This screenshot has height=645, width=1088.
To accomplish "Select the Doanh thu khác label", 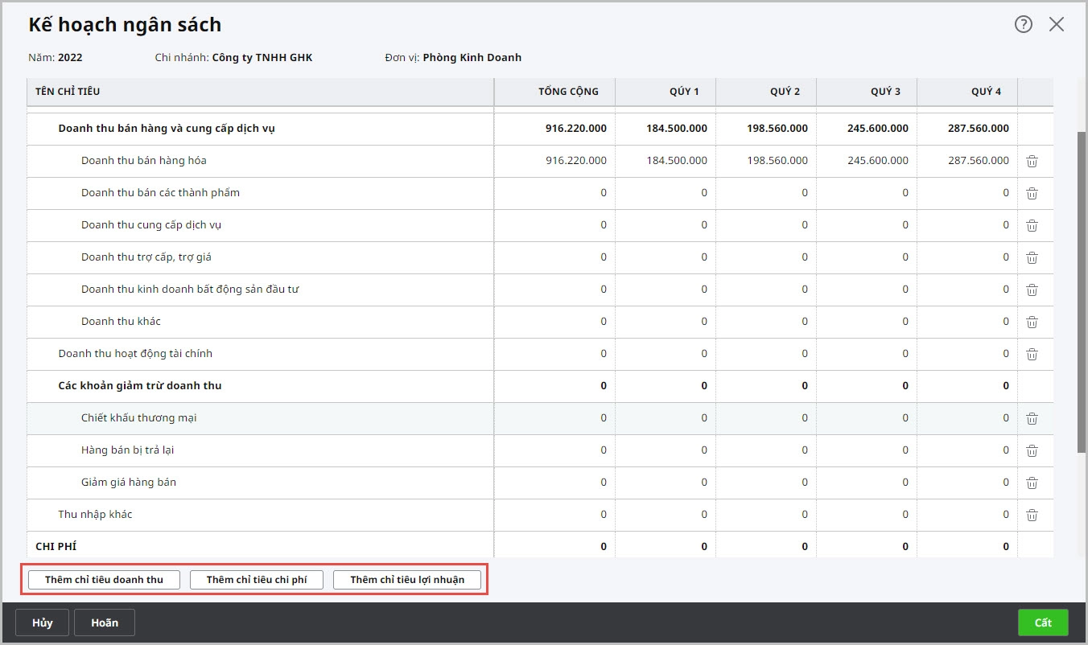I will (x=121, y=322).
